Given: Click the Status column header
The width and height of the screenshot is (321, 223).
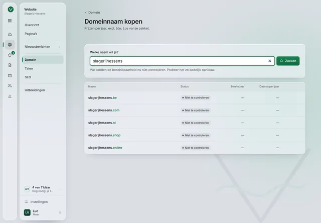Looking at the screenshot, I should point(185,86).
